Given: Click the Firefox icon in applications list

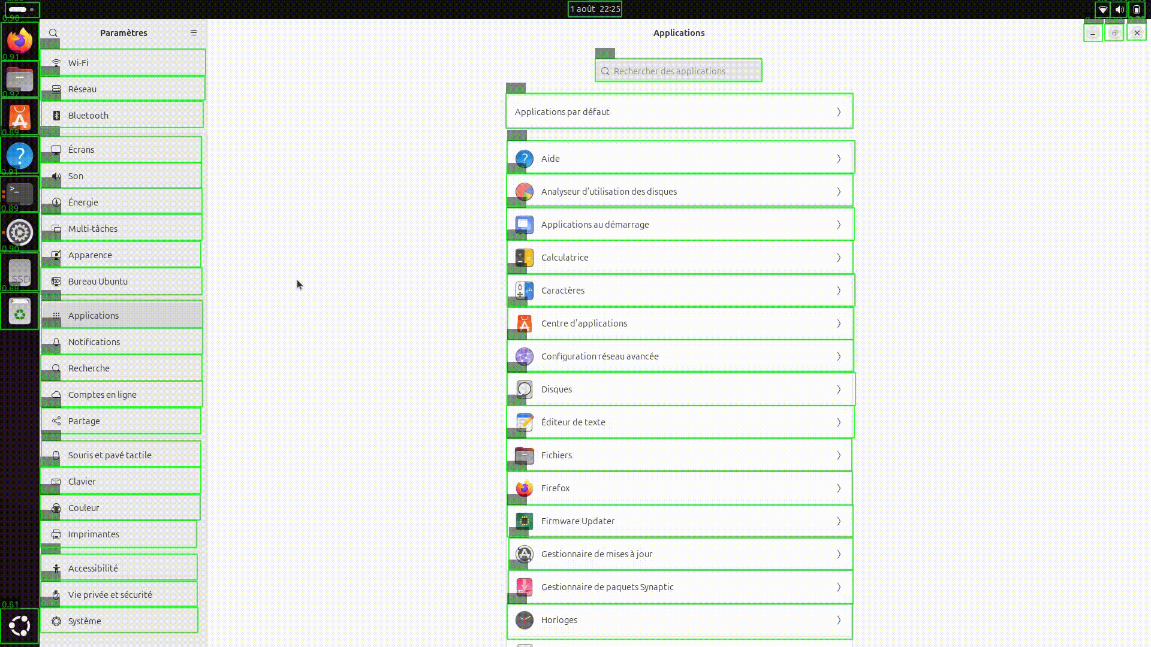Looking at the screenshot, I should (524, 488).
